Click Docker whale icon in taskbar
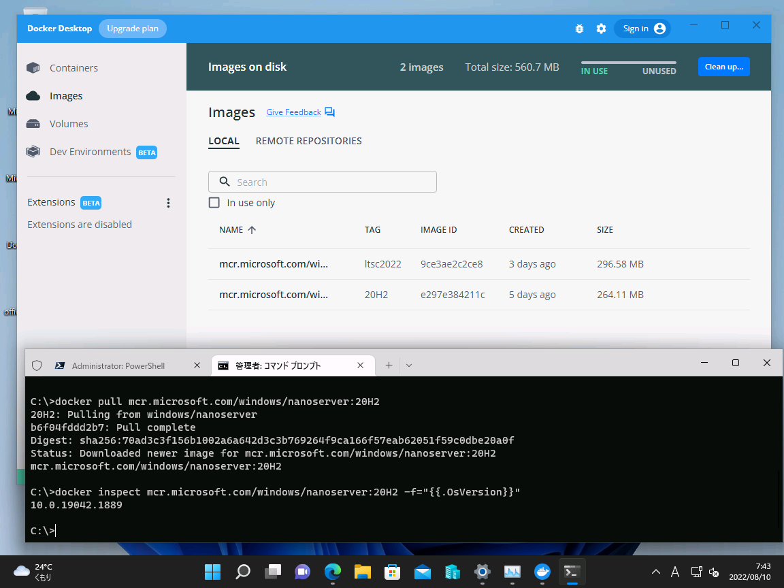The width and height of the screenshot is (784, 588). [x=542, y=572]
